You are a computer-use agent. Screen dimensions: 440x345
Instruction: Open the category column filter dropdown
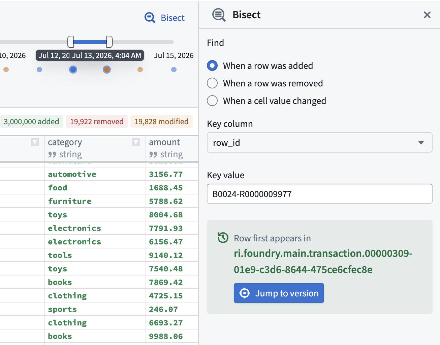pyautogui.click(x=136, y=142)
